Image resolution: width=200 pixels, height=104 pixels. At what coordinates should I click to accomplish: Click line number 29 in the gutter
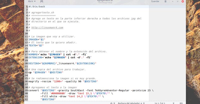(x=26, y=90)
